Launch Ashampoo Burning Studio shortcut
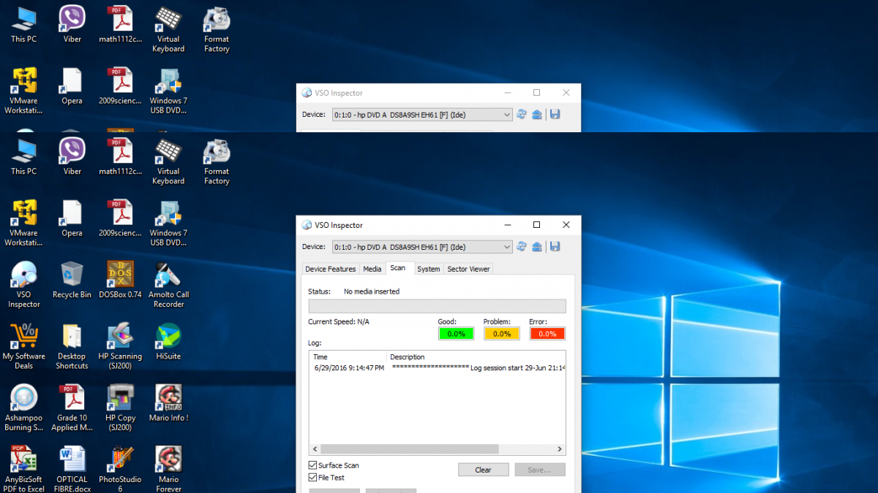The width and height of the screenshot is (878, 493). pyautogui.click(x=24, y=408)
